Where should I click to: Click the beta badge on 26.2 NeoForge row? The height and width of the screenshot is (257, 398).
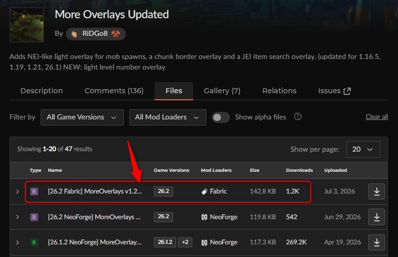34,217
